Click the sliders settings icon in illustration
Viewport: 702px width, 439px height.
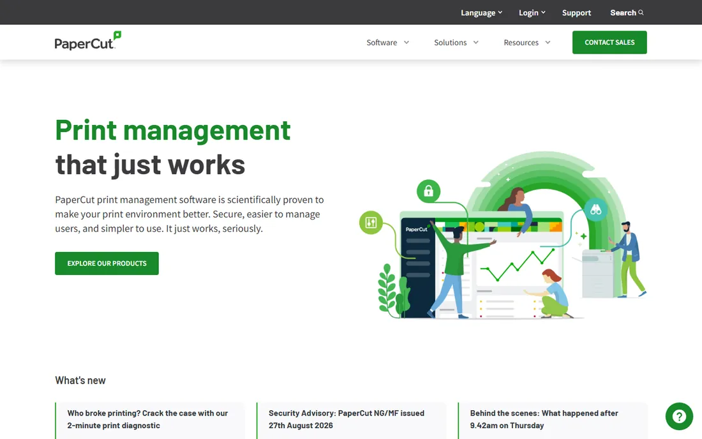tap(371, 223)
